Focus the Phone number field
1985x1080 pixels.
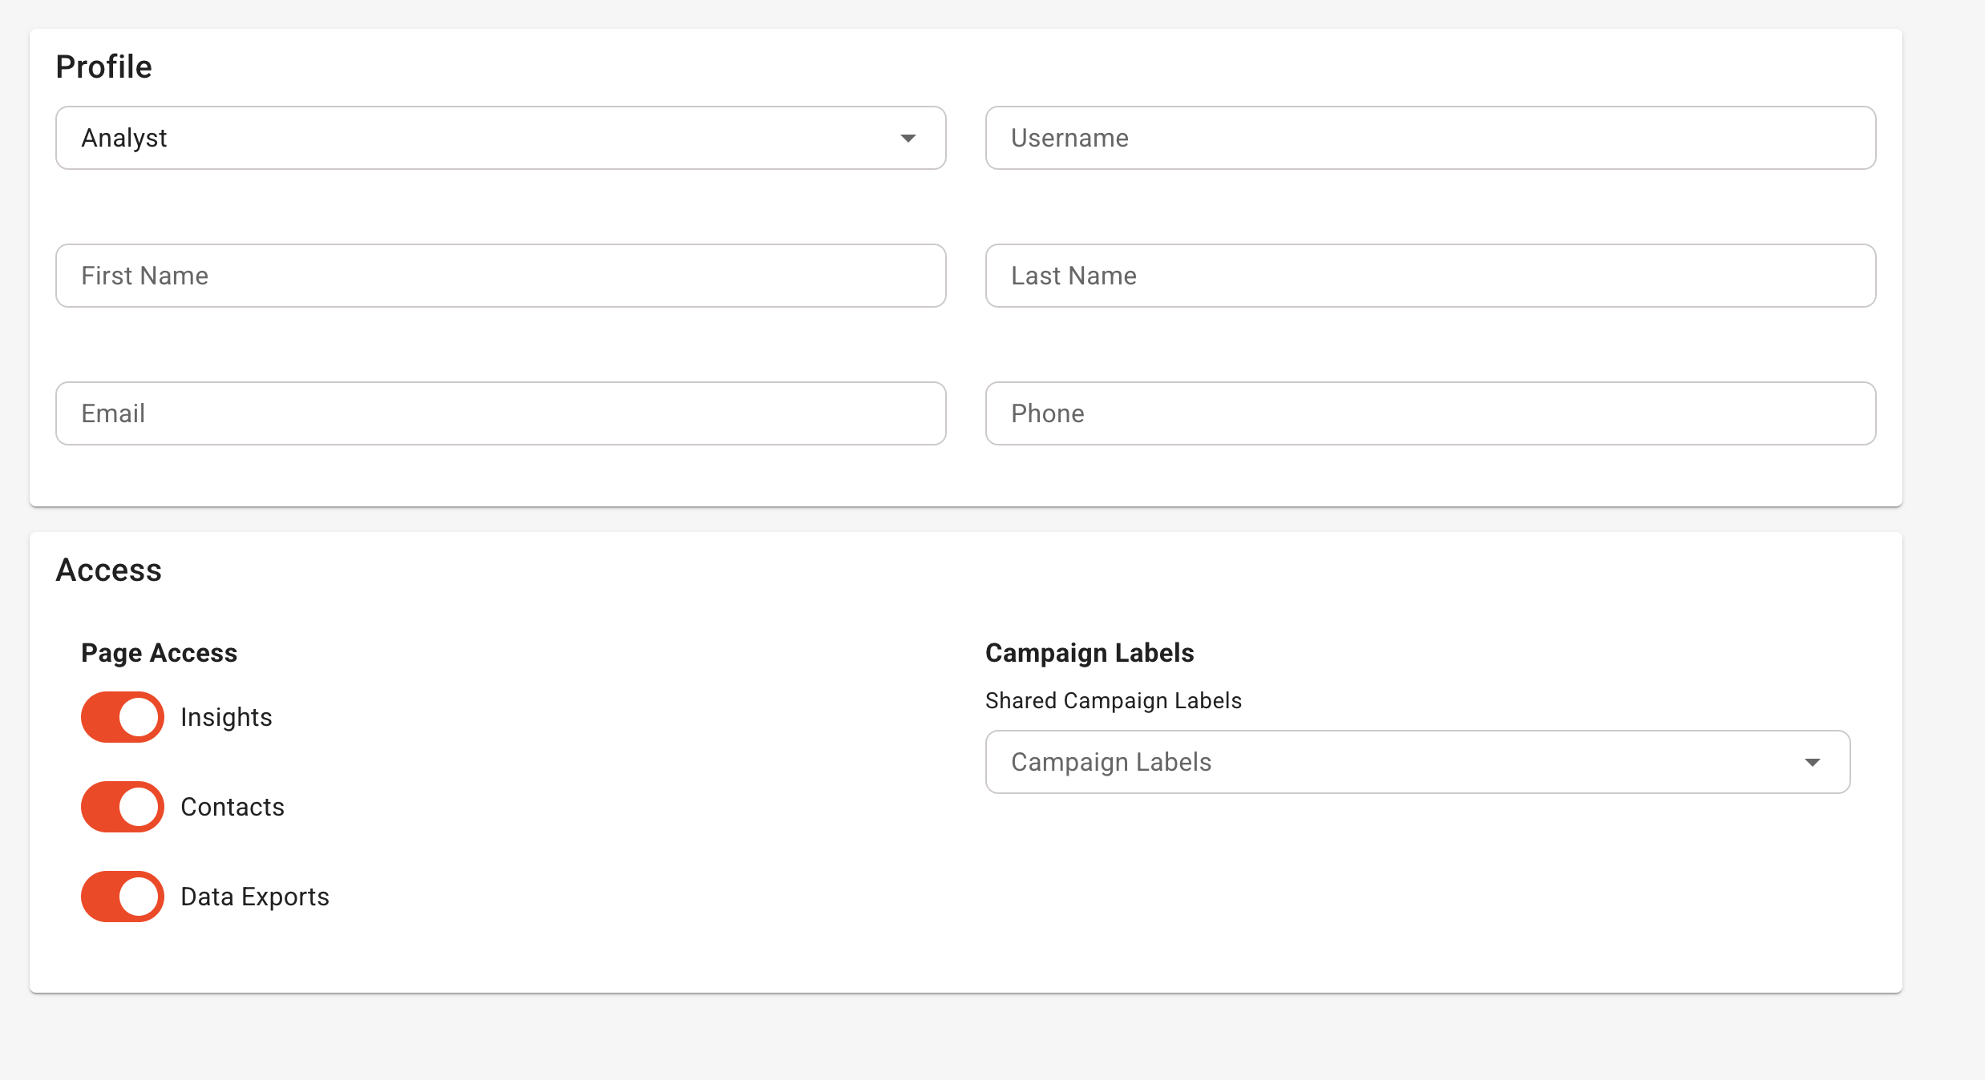(x=1430, y=413)
